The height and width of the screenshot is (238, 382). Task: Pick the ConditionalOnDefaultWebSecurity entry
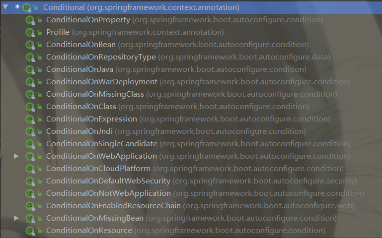[108, 181]
